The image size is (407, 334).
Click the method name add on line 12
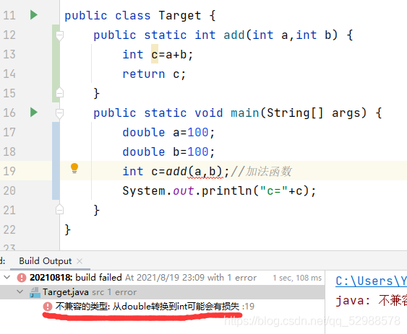tap(234, 35)
